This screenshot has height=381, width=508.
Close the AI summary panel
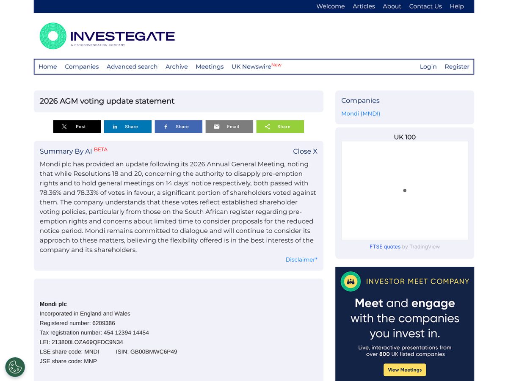(305, 152)
